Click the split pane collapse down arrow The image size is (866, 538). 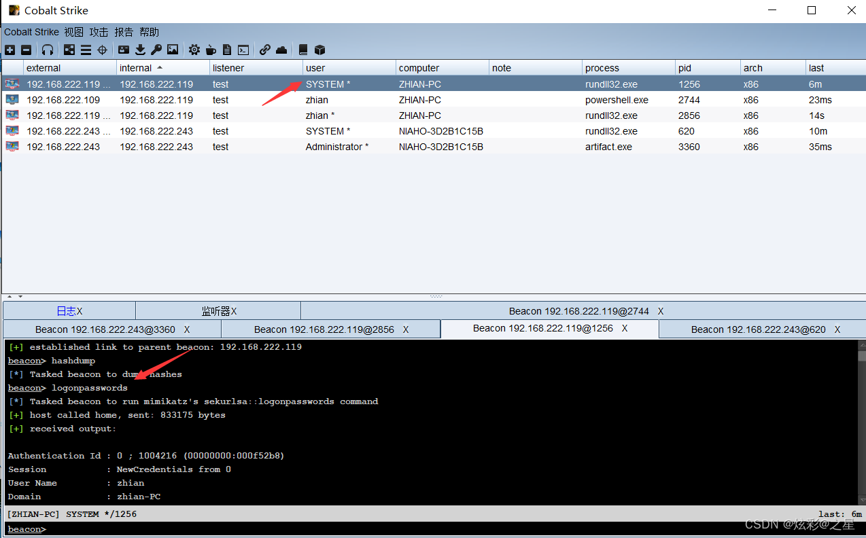coord(20,296)
